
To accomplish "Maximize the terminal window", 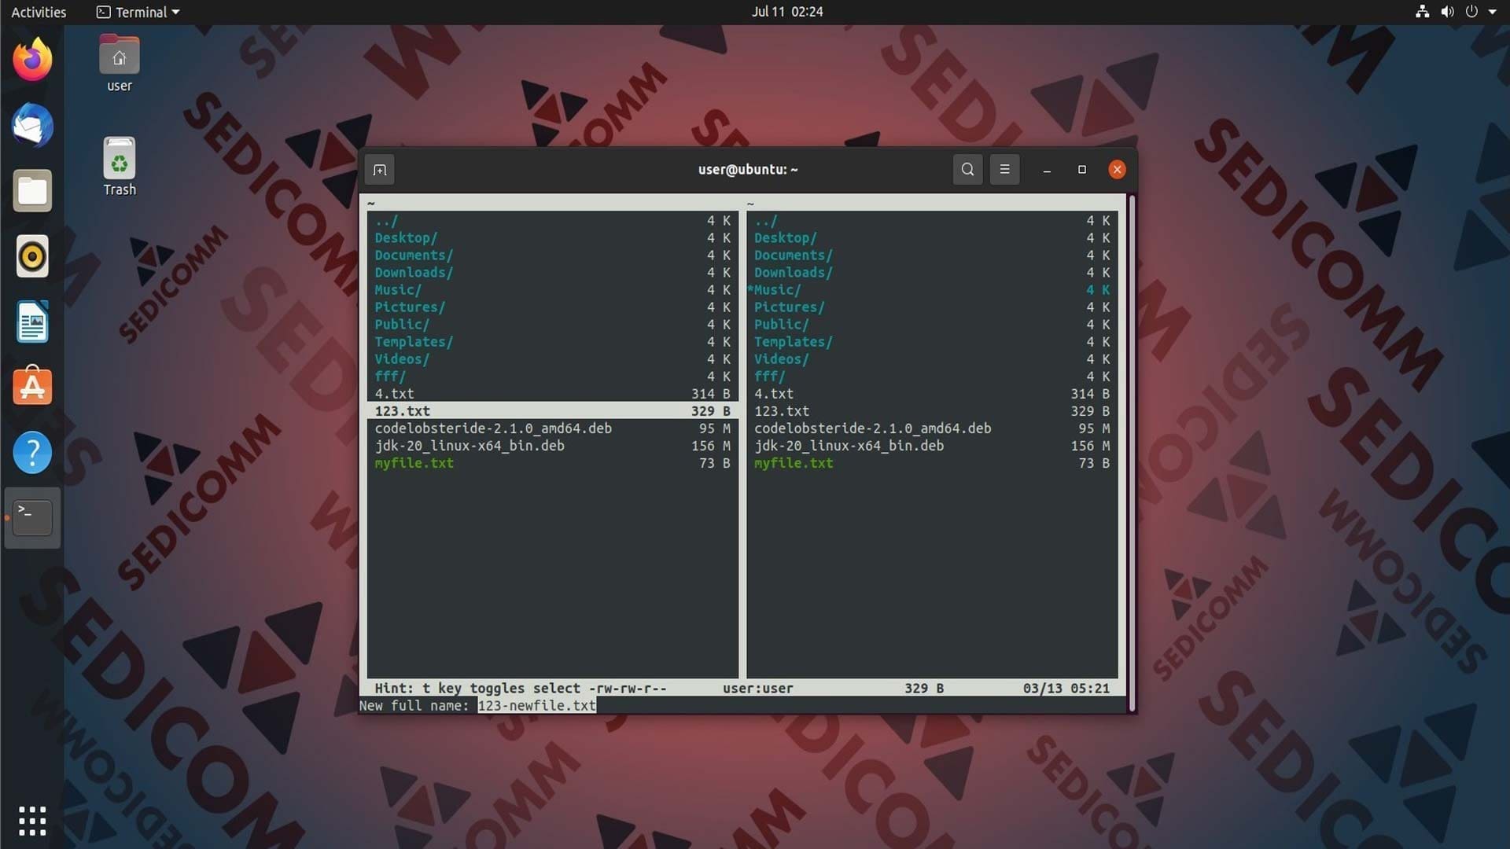I will click(x=1082, y=170).
